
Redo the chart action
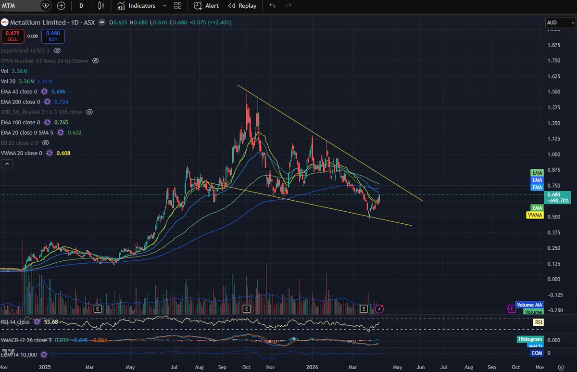click(288, 6)
